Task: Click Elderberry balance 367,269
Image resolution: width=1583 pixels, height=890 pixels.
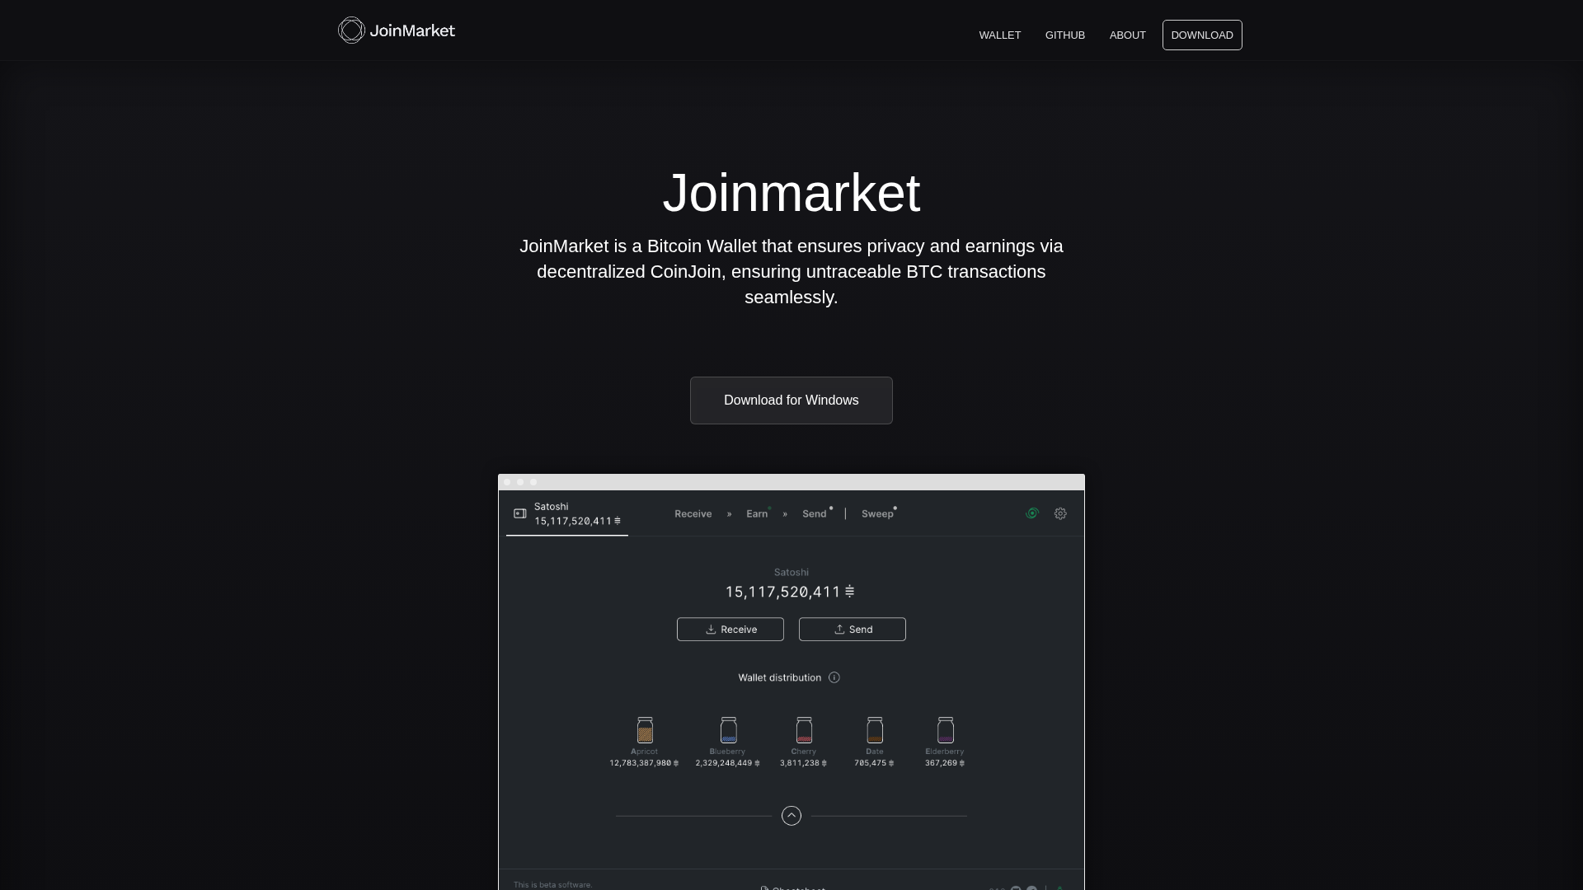Action: point(945,763)
